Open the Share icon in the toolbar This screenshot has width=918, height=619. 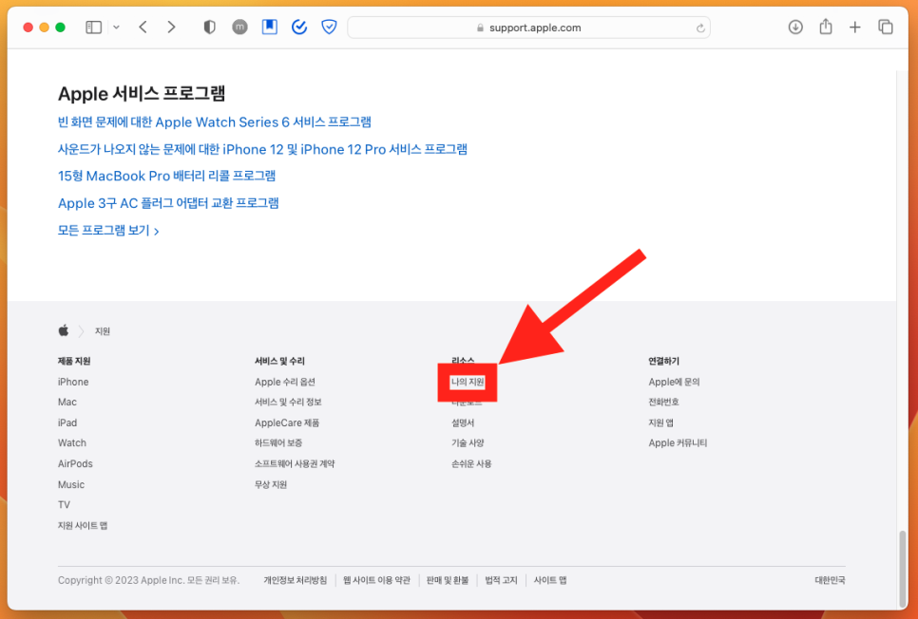(x=826, y=27)
